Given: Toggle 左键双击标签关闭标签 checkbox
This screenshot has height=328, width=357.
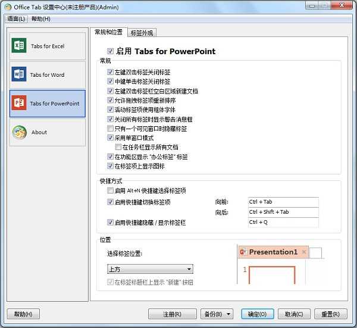Looking at the screenshot, I should pos(110,72).
